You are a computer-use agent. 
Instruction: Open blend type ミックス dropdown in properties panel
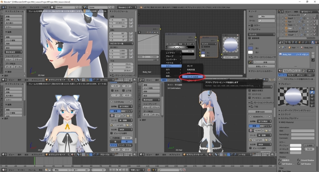pos(261,34)
